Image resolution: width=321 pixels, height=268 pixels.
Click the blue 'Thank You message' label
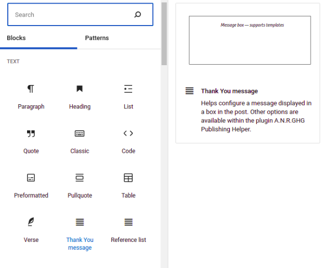[80, 243]
